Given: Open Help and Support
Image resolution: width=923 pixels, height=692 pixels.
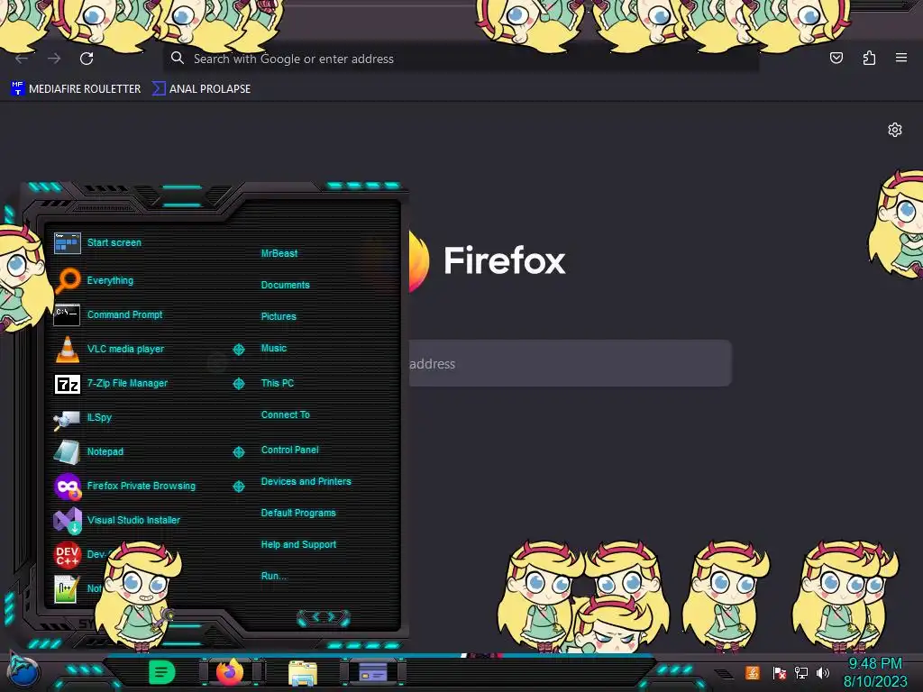Looking at the screenshot, I should coord(298,544).
